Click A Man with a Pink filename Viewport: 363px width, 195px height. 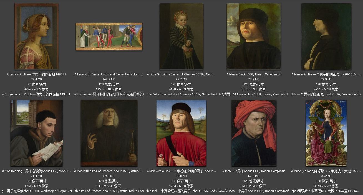click(181, 171)
